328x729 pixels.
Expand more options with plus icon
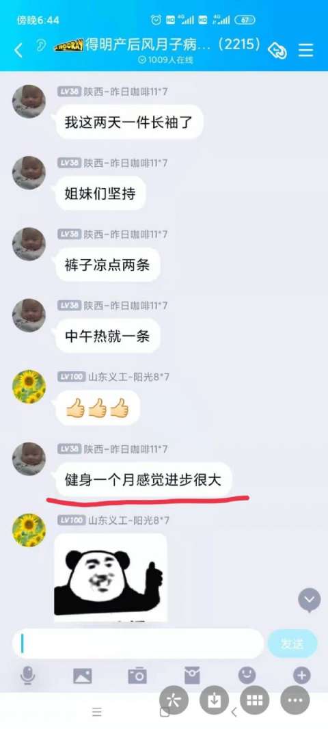click(302, 675)
